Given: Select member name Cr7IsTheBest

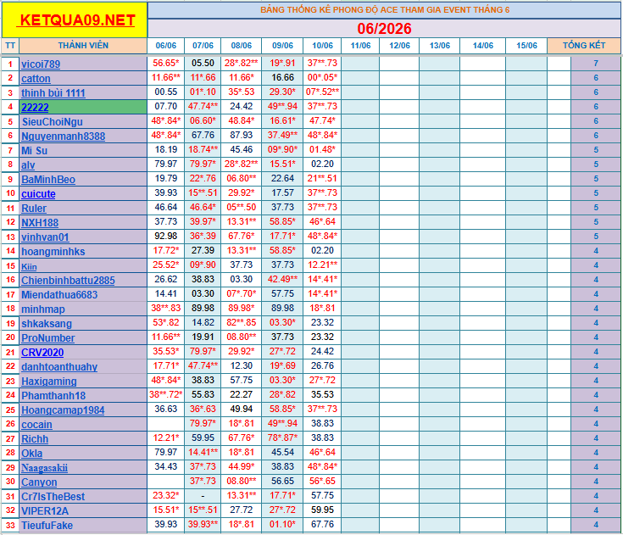Looking at the screenshot, I should (53, 497).
